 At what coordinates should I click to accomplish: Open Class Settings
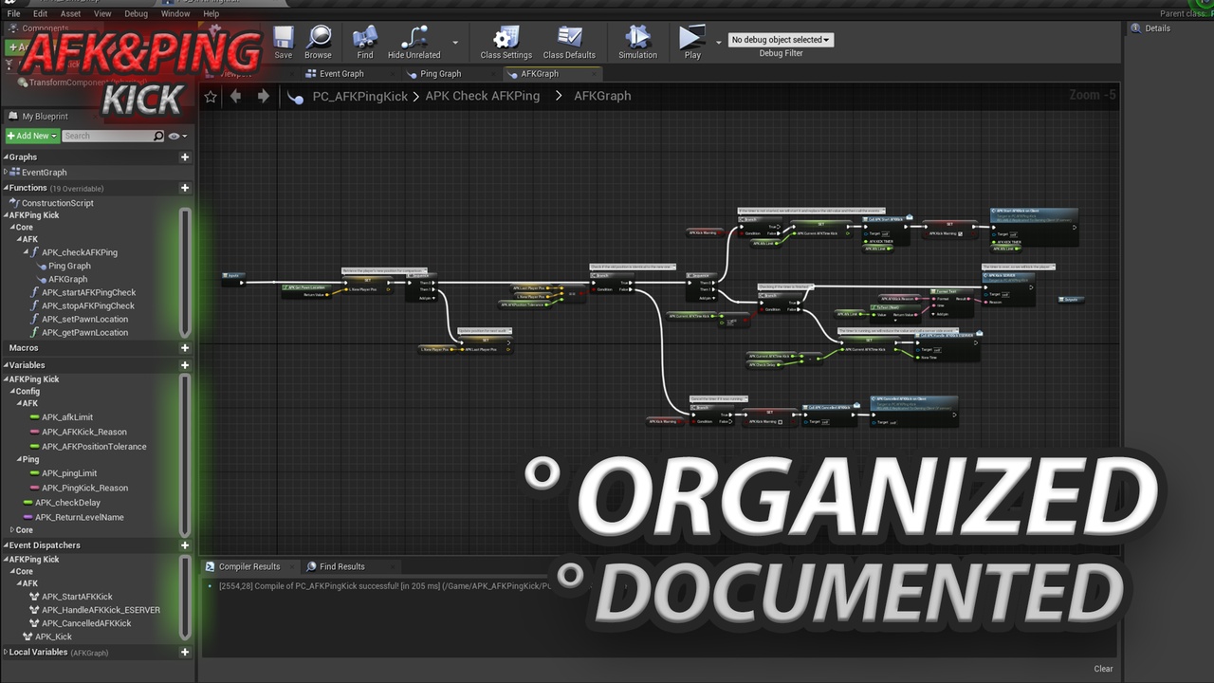[x=506, y=43]
